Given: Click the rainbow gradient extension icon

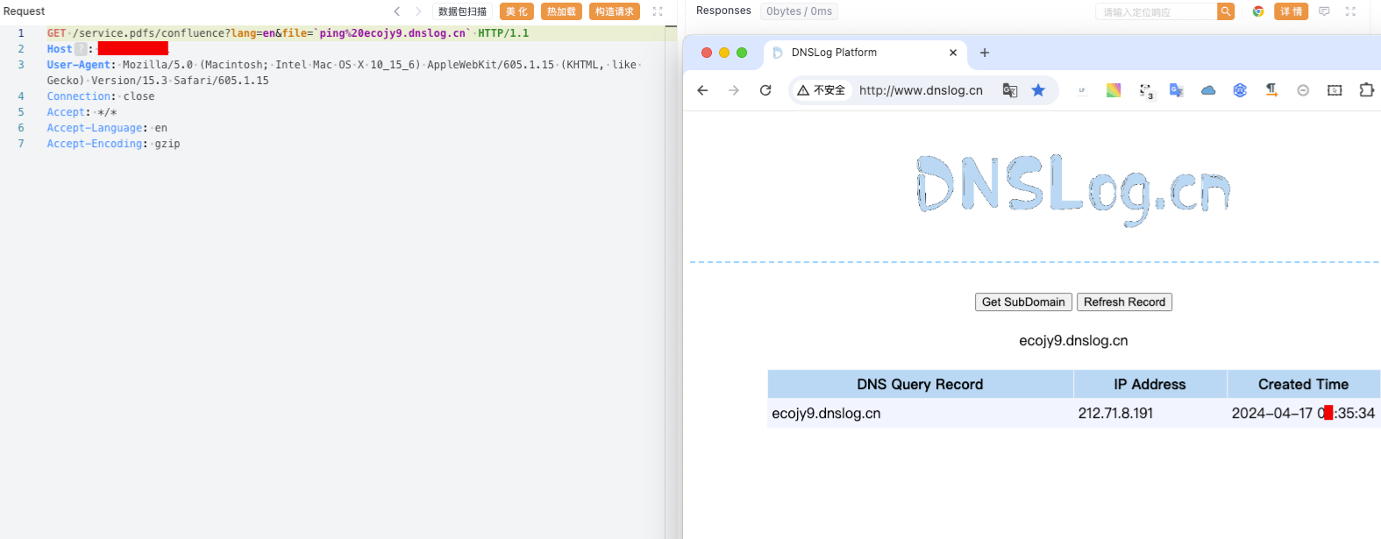Looking at the screenshot, I should (x=1114, y=90).
